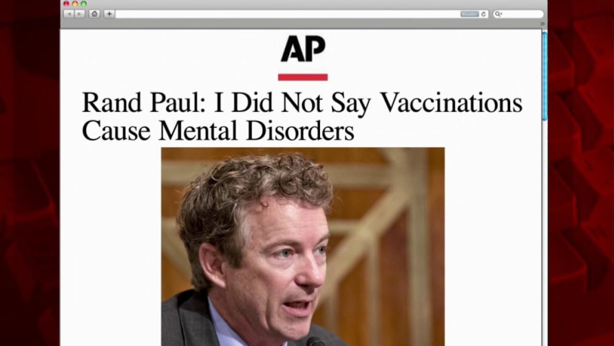Click the article photo of the speaker
The image size is (614, 346).
pyautogui.click(x=303, y=246)
